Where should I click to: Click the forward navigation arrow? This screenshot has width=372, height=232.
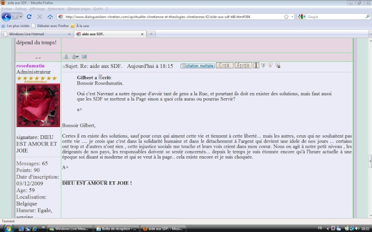click(x=15, y=17)
